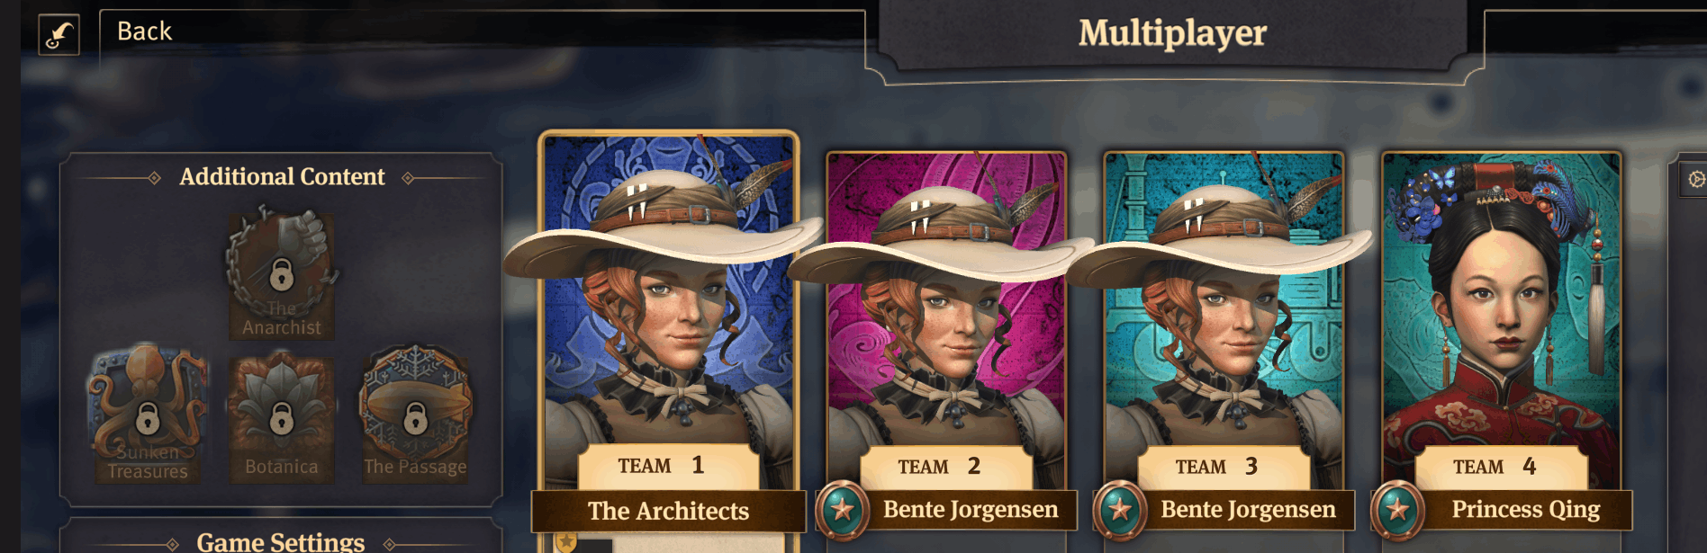Click The Architects name banner
The height and width of the screenshot is (553, 1707).
[x=668, y=511]
